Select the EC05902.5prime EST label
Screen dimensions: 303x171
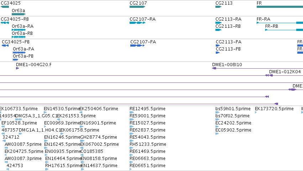point(233,130)
